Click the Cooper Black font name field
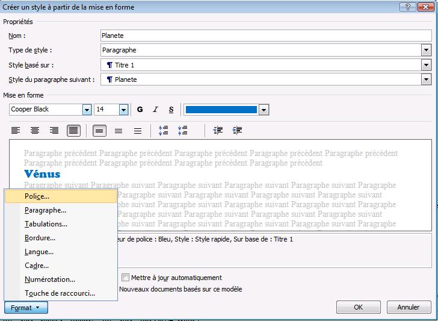This screenshot has width=438, height=321. (x=46, y=110)
